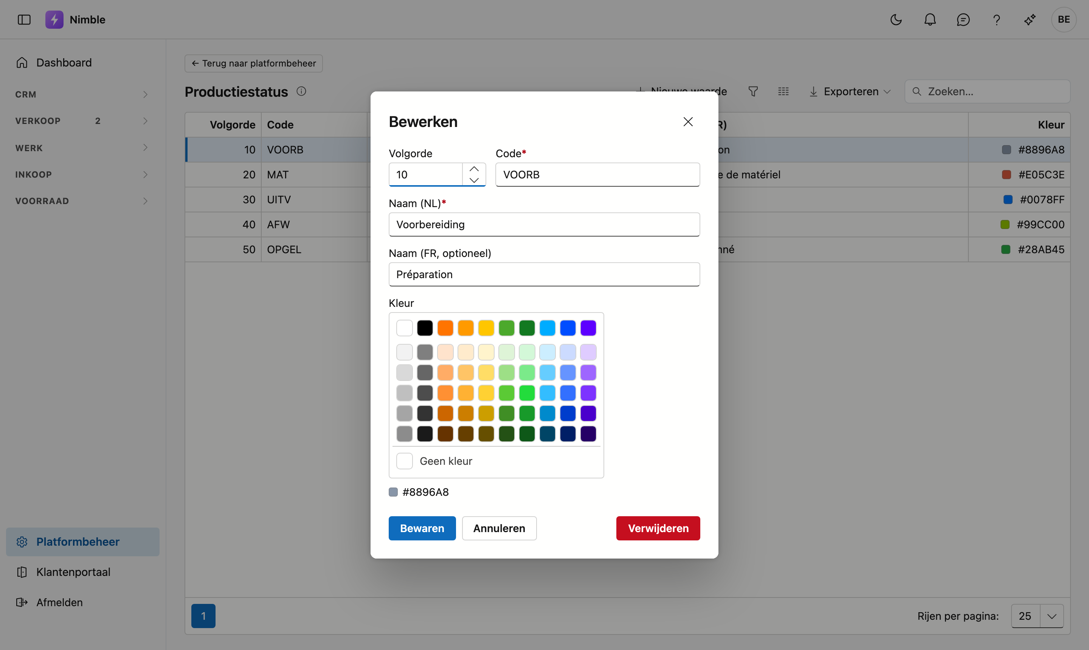Click the Platformbeheer gear icon
Screen dimensions: 1089x650
(22, 542)
